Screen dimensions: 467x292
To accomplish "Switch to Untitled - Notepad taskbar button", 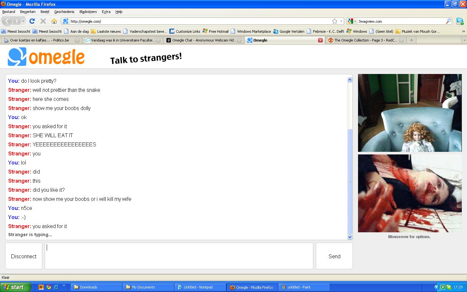I will pos(200,287).
